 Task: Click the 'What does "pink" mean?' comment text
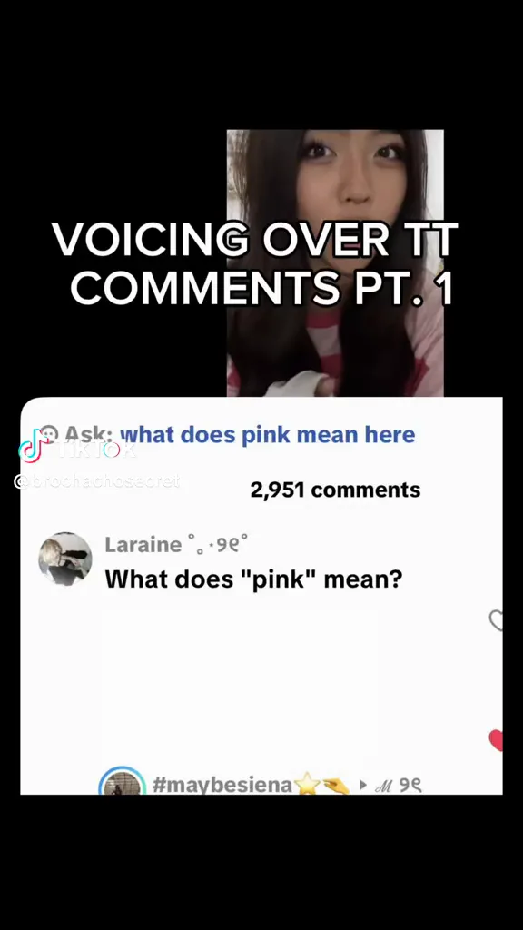(254, 579)
